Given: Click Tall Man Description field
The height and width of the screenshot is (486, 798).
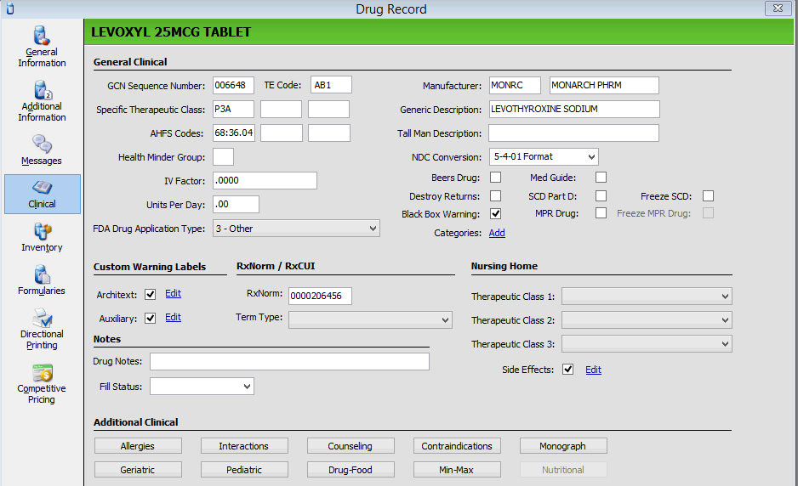Looking at the screenshot, I should (x=573, y=133).
